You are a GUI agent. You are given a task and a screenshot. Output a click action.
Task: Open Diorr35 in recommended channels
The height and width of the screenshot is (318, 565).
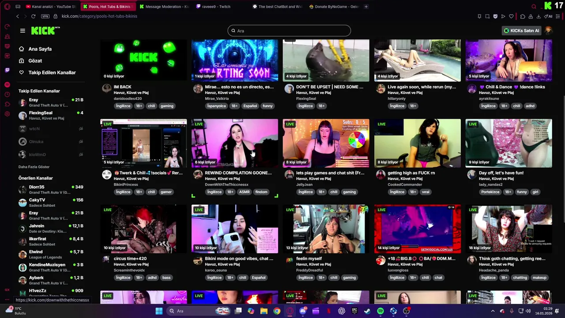(51, 189)
